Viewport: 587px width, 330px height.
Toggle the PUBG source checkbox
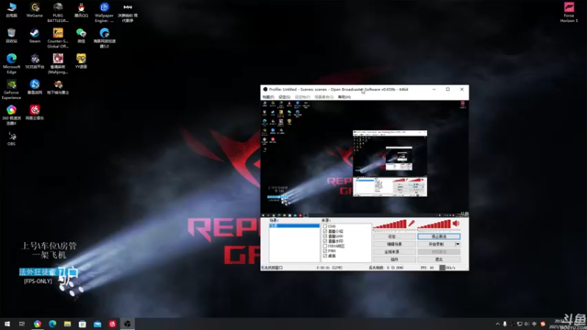[x=325, y=251]
